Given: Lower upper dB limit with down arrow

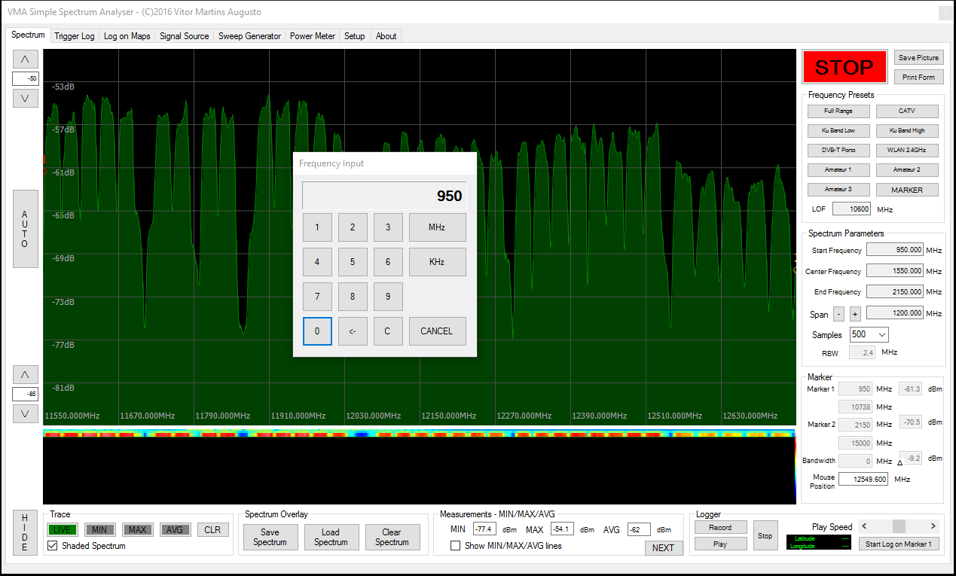Looking at the screenshot, I should (x=26, y=98).
